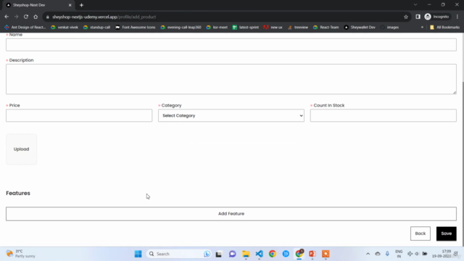Open the All Bookmarks folder
This screenshot has height=261, width=464.
(x=444, y=28)
